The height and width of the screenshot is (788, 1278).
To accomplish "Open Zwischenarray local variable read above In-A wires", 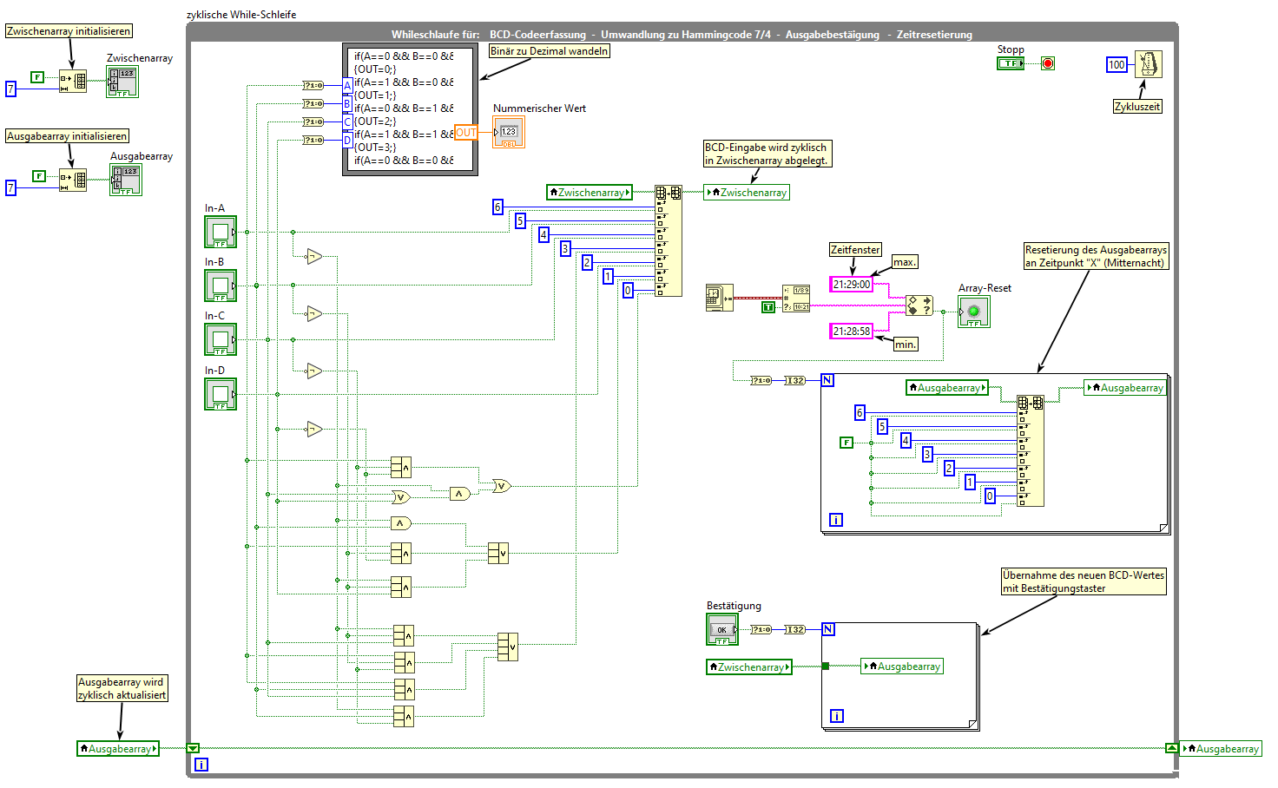I will 590,193.
